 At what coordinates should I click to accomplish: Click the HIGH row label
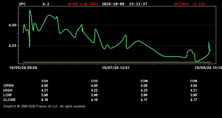[x=8, y=90]
